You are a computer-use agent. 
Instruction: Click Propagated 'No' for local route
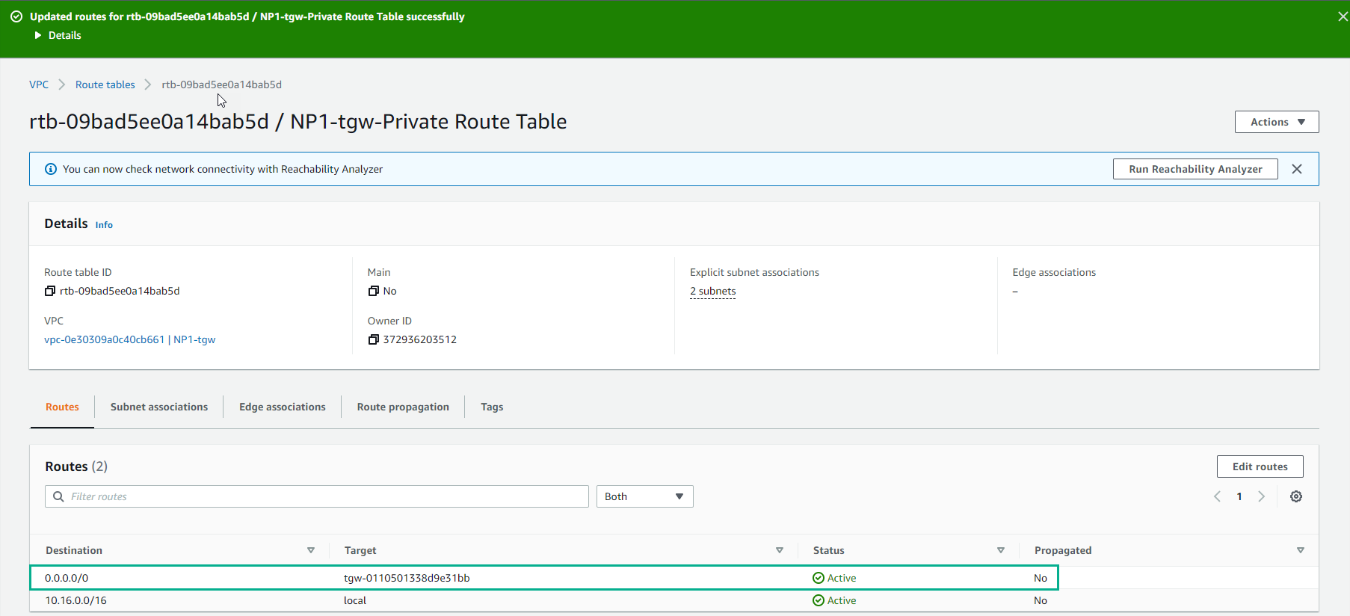point(1041,600)
